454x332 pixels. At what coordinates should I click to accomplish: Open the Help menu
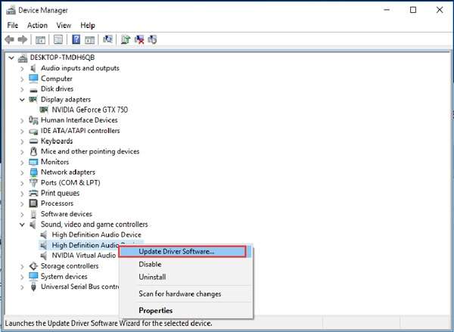pos(88,26)
